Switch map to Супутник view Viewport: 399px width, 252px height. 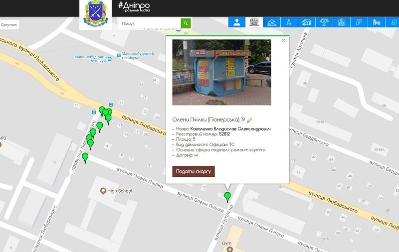click(x=9, y=24)
